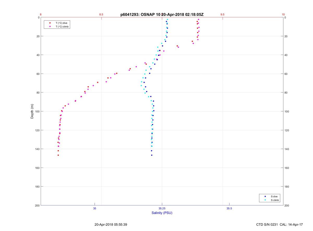Click right-axis depth tick label '40'
313x231 pixels.
point(286,55)
